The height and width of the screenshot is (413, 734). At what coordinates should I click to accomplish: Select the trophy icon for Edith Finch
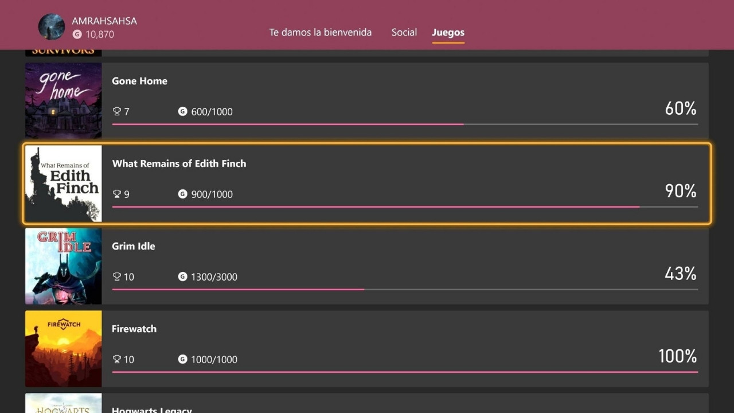pos(117,194)
